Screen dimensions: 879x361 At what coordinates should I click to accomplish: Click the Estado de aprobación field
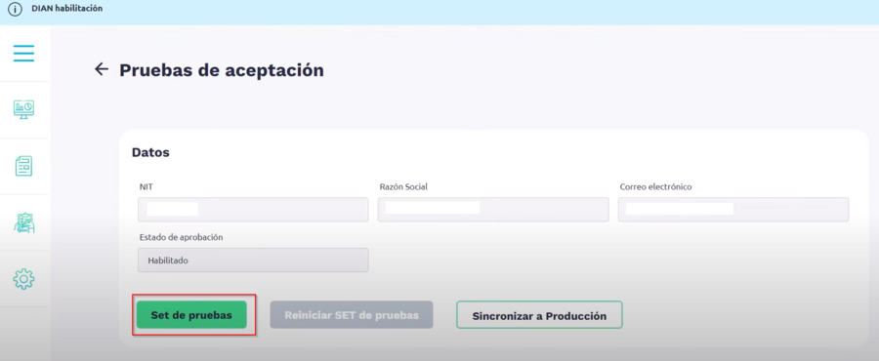(x=253, y=261)
